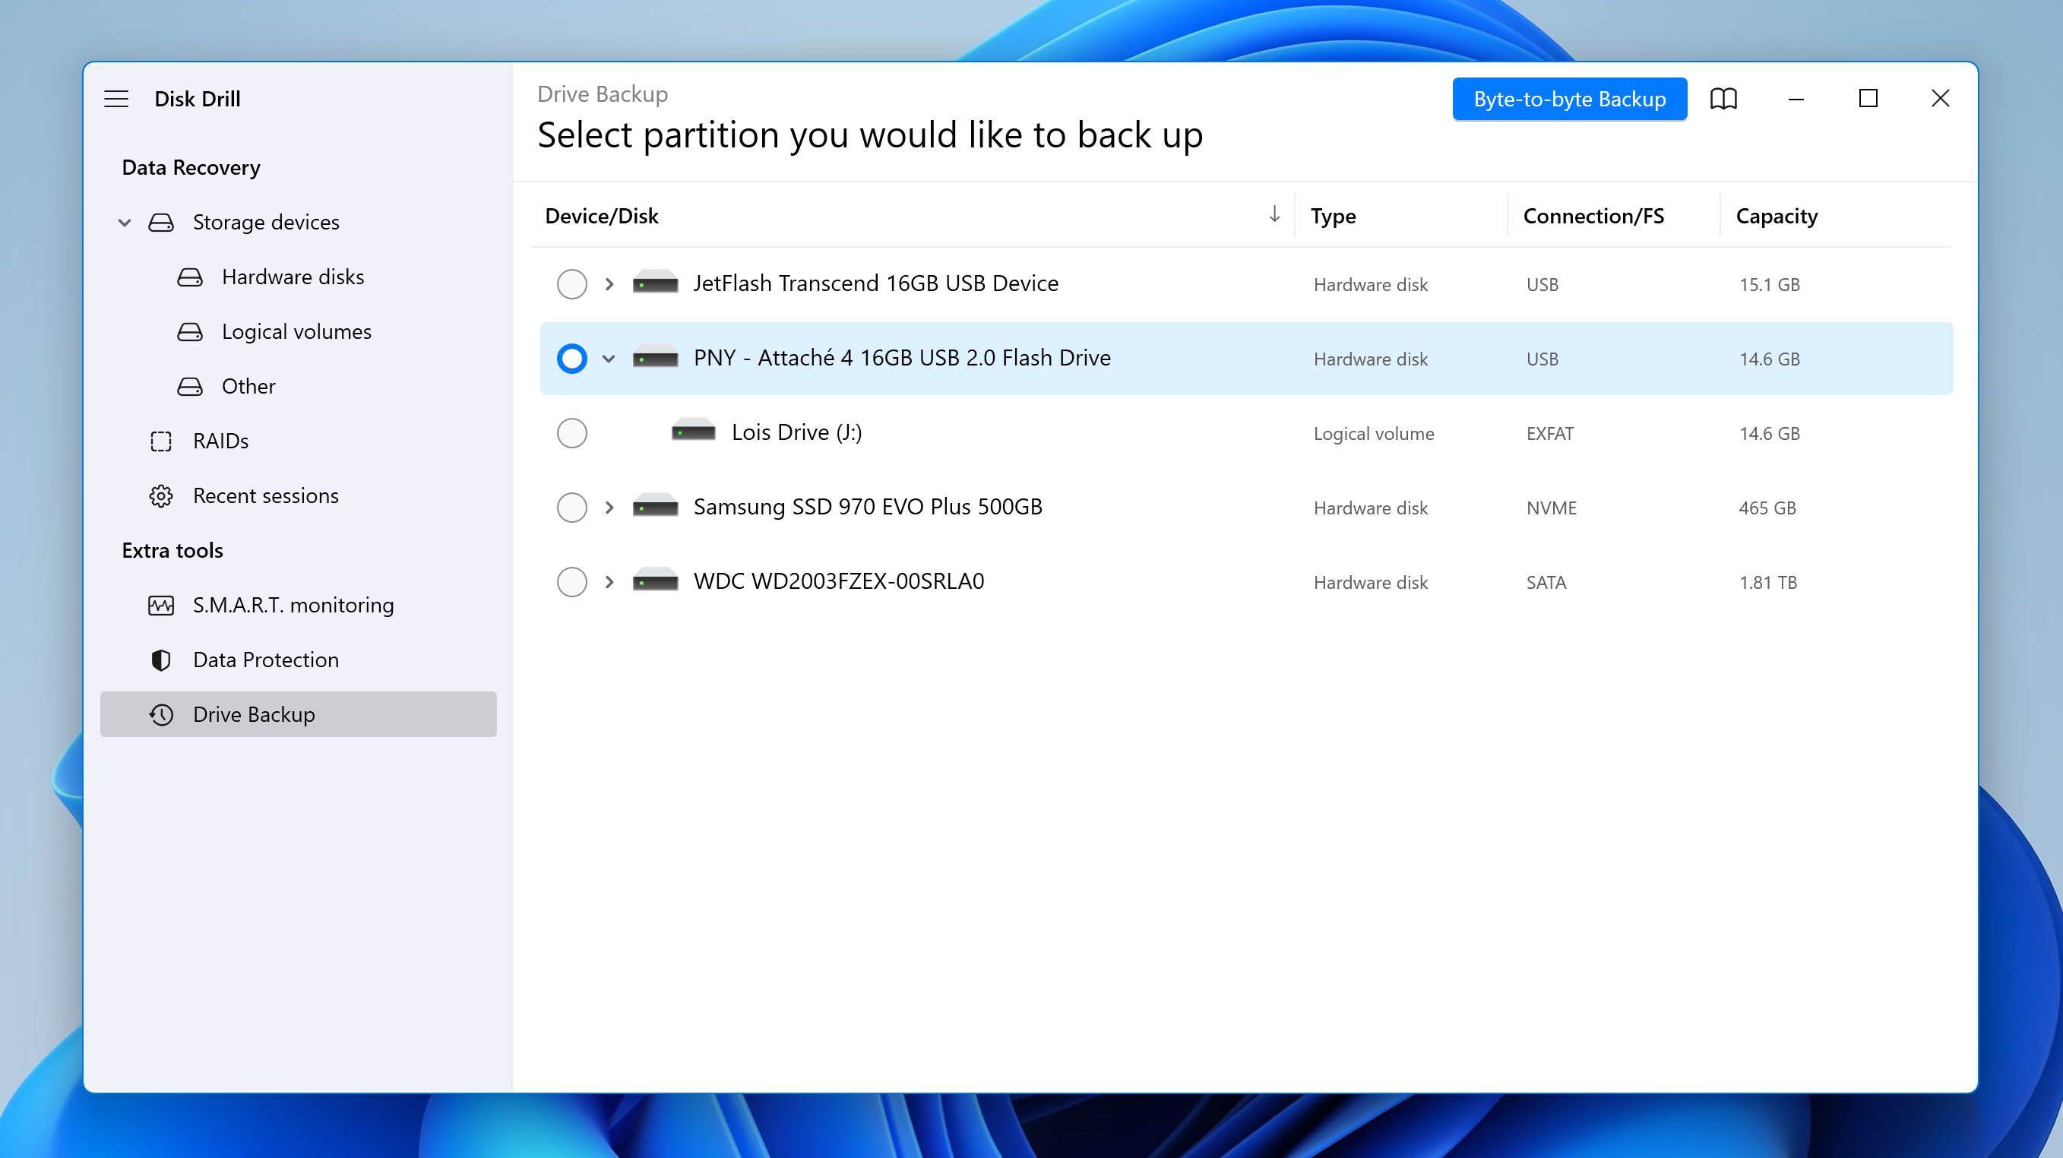Click the Recent sessions icon
2063x1158 pixels.
click(162, 495)
